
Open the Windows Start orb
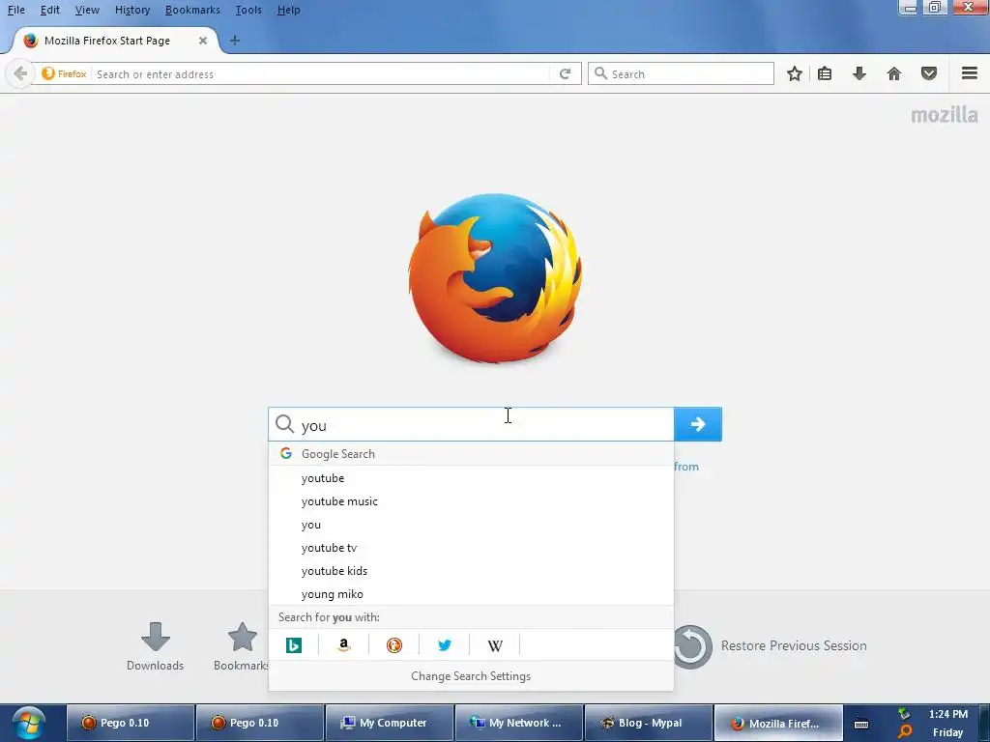click(28, 723)
